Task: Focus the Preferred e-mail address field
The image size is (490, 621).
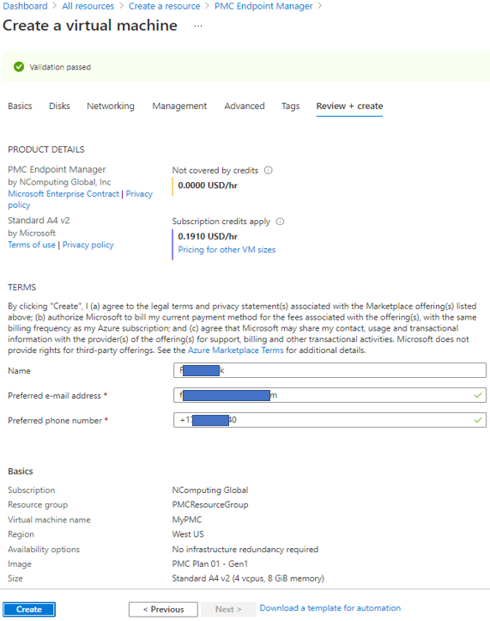Action: coord(330,395)
